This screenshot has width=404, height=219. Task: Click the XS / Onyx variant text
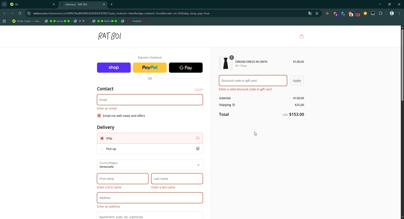(x=241, y=66)
